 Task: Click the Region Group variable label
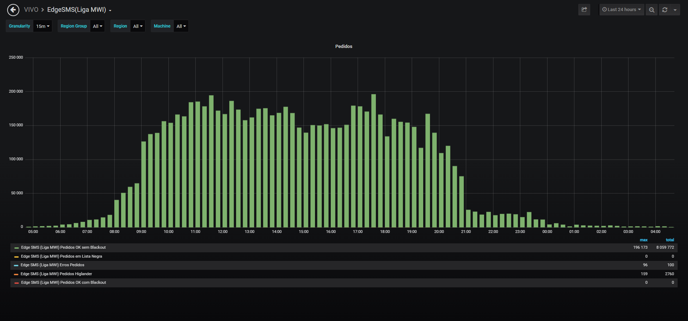(x=74, y=26)
